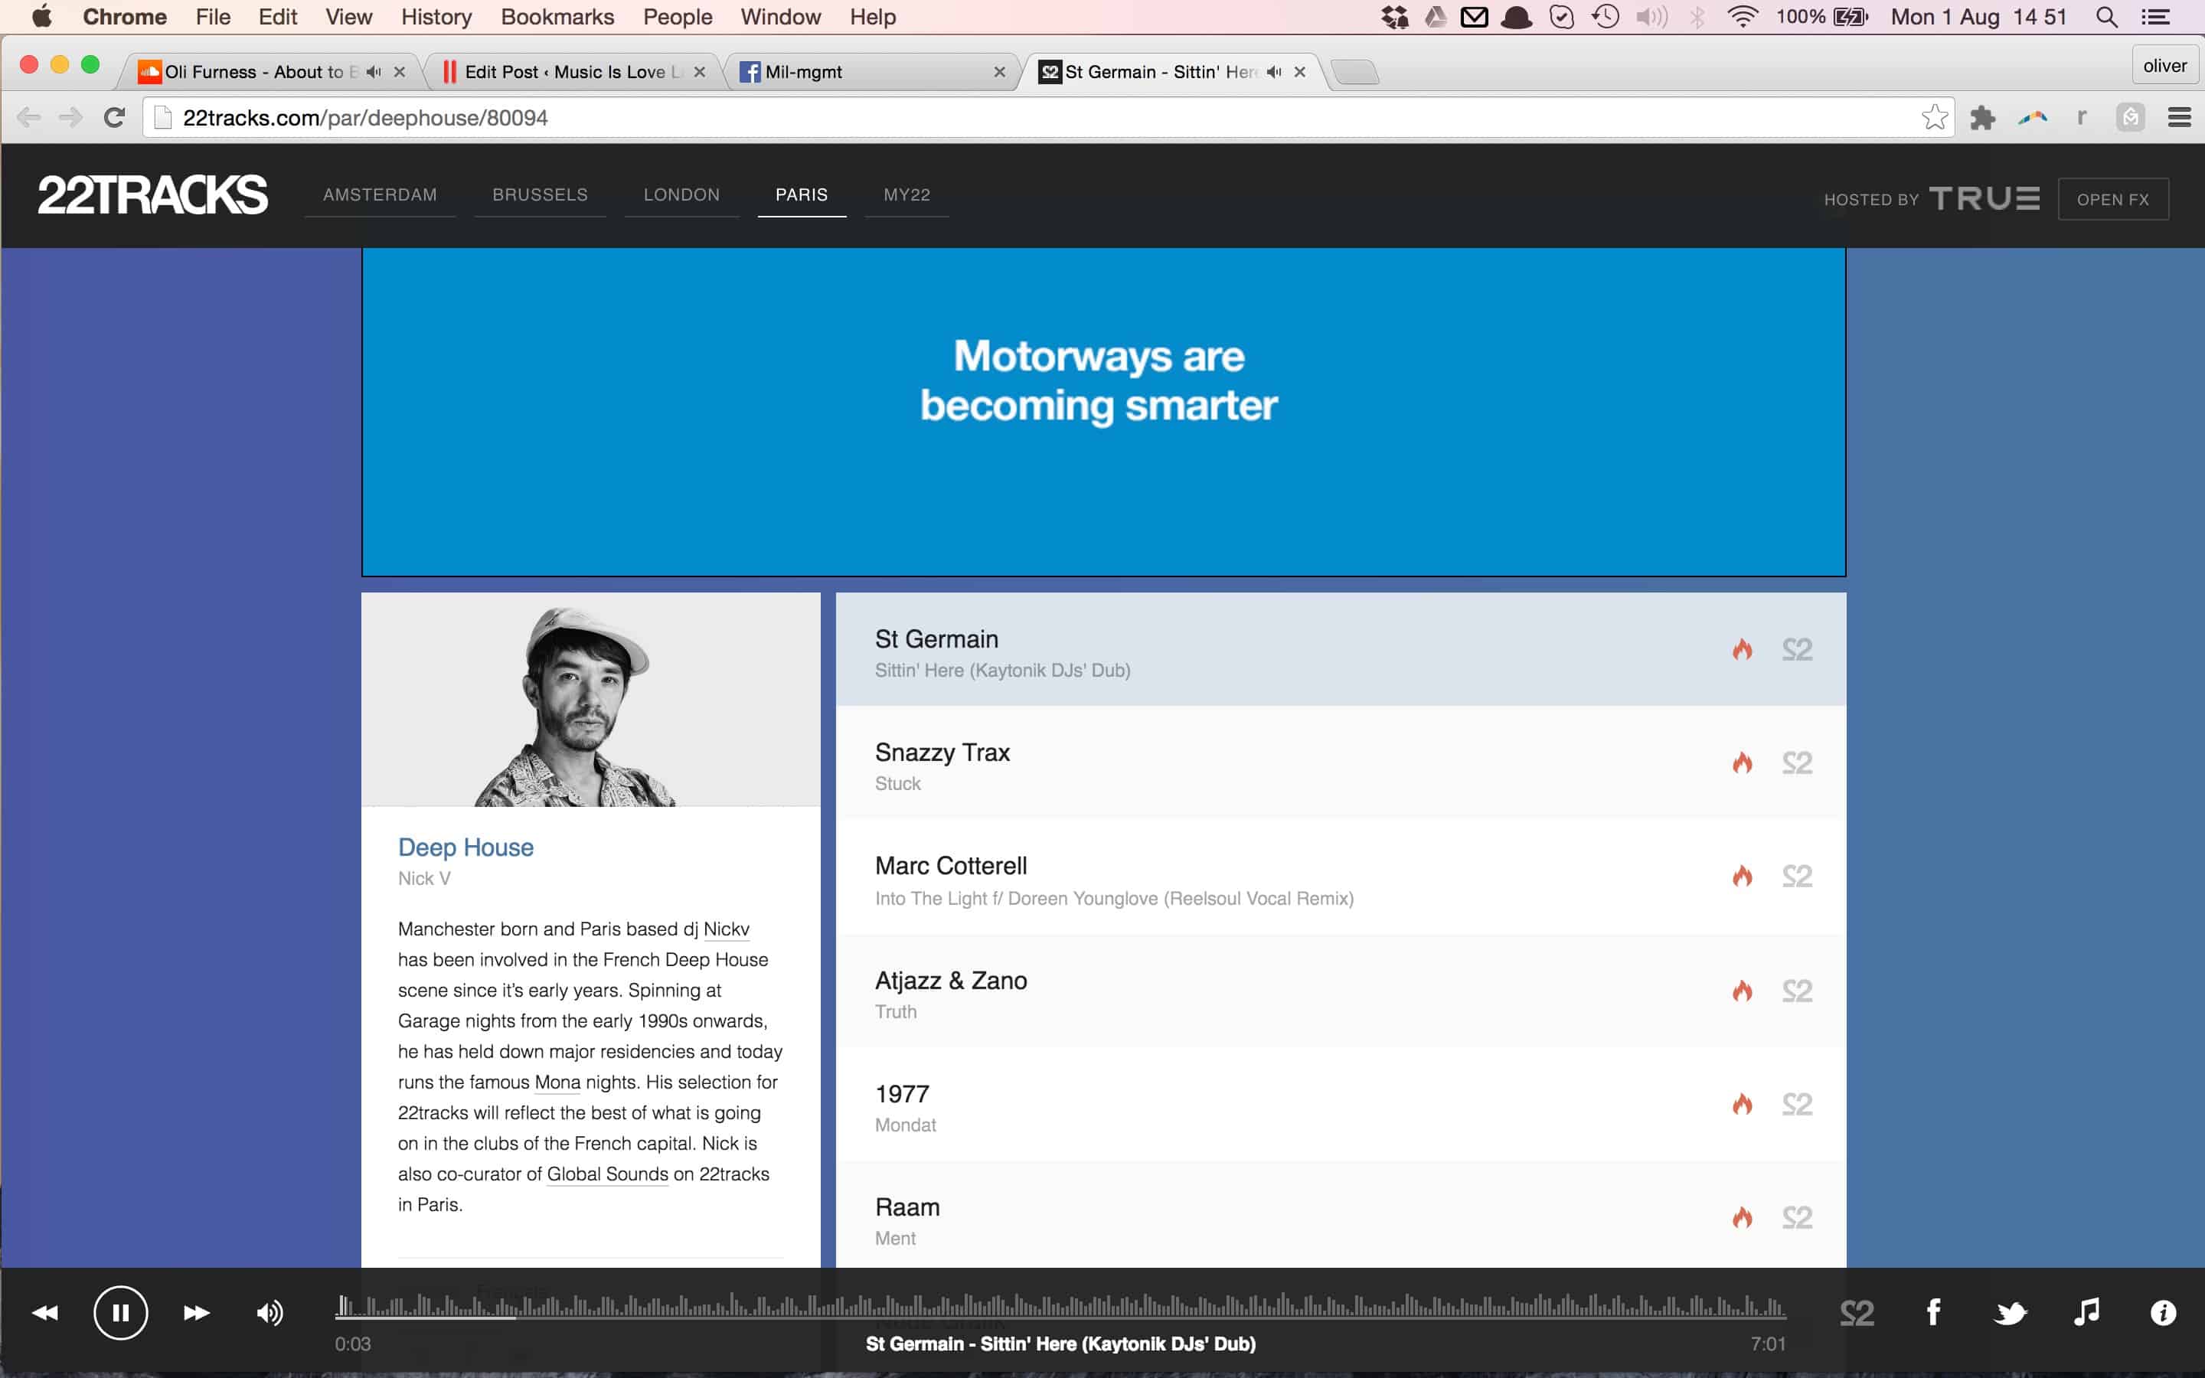The width and height of the screenshot is (2205, 1378).
Task: Click the Deep House playlist title
Action: tap(465, 847)
